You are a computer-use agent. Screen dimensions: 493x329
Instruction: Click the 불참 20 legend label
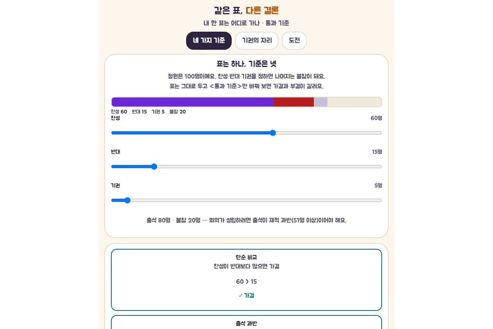[177, 111]
